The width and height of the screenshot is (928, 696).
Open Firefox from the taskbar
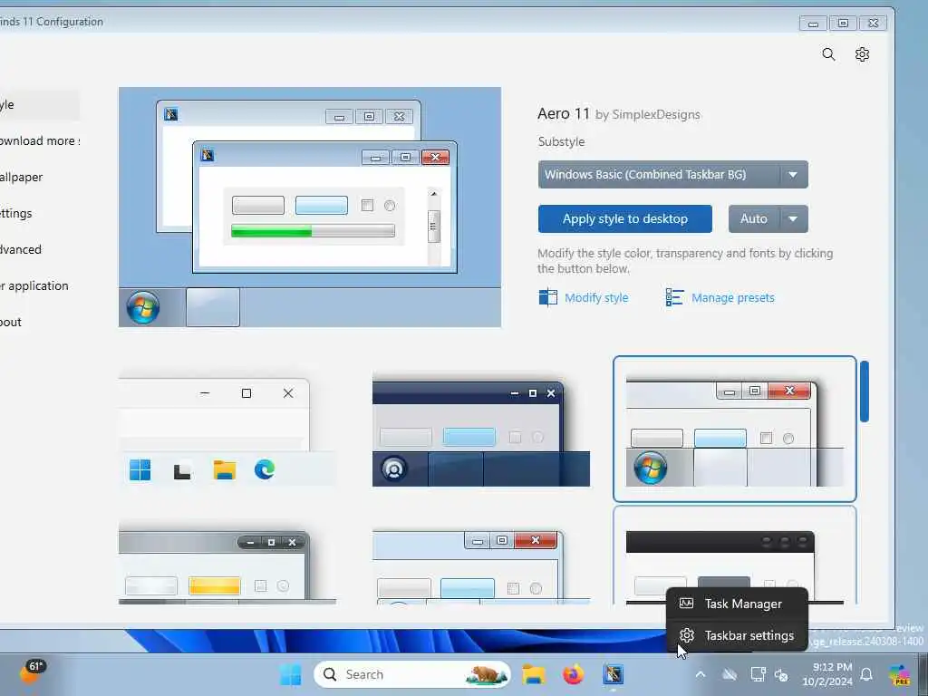point(573,674)
